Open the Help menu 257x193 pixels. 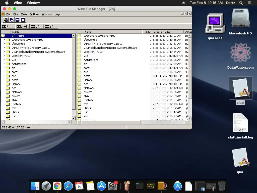pyautogui.click(x=57, y=14)
